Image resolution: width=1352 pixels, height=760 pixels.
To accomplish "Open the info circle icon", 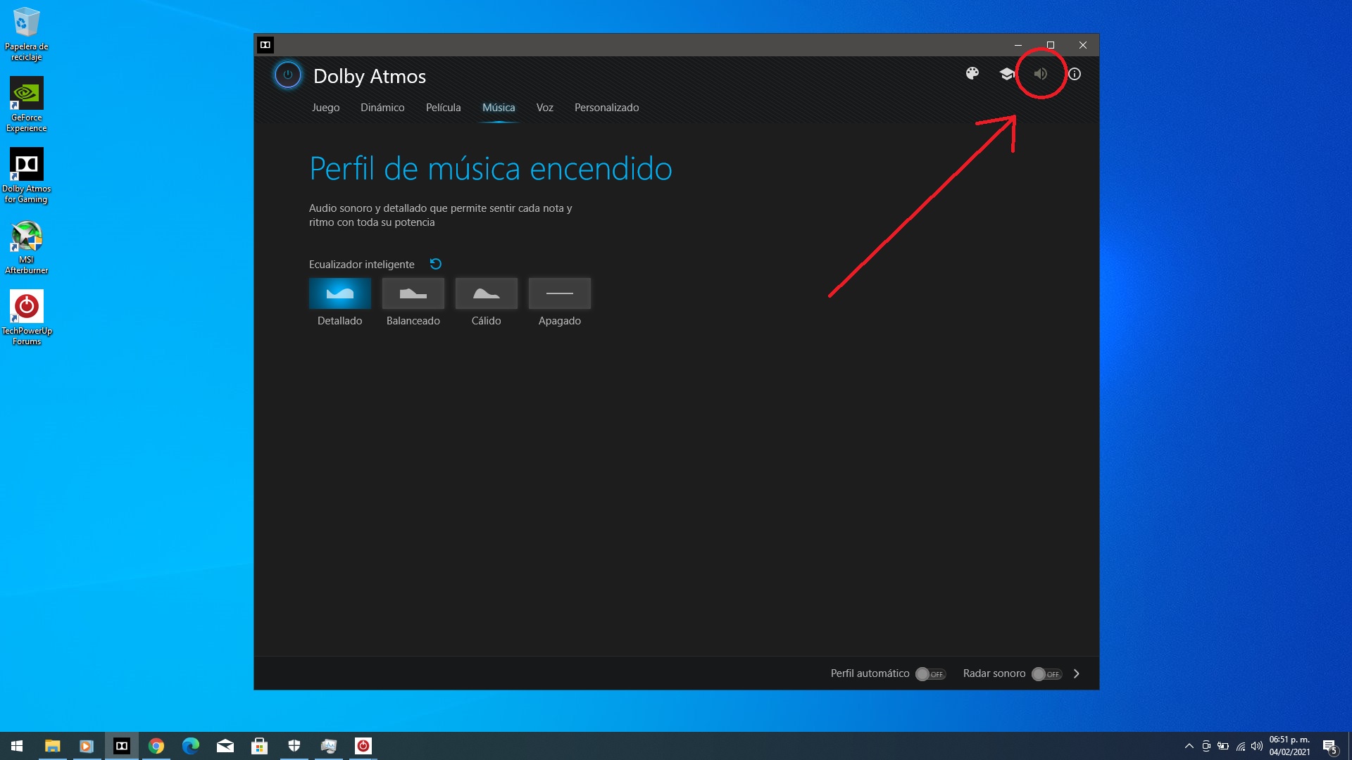I will pos(1075,73).
